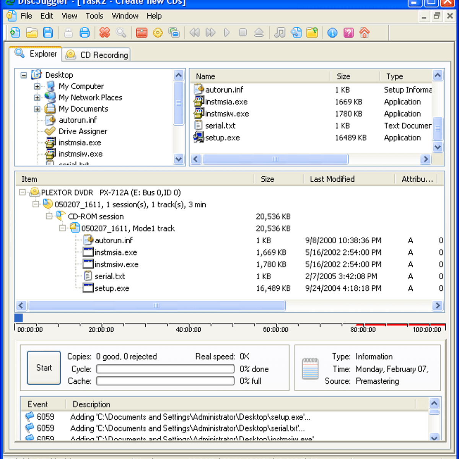Click the save floppy disk icon
The height and width of the screenshot is (459, 459).
[x=48, y=33]
